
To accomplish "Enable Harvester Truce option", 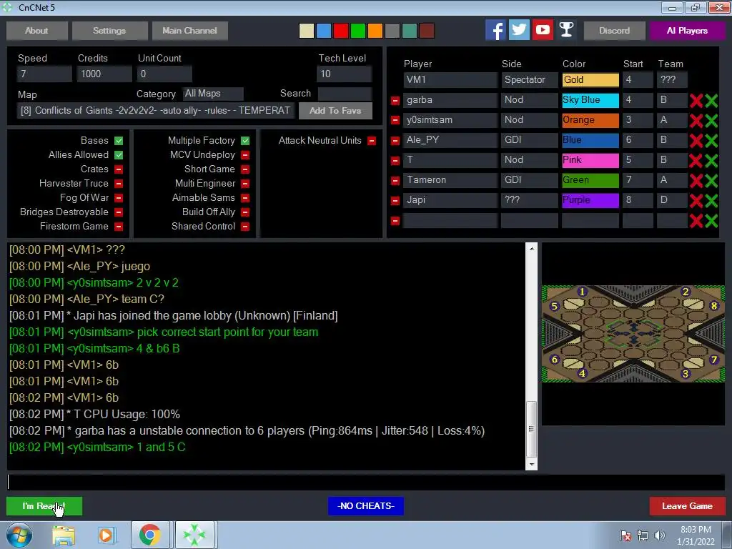I will [x=119, y=184].
